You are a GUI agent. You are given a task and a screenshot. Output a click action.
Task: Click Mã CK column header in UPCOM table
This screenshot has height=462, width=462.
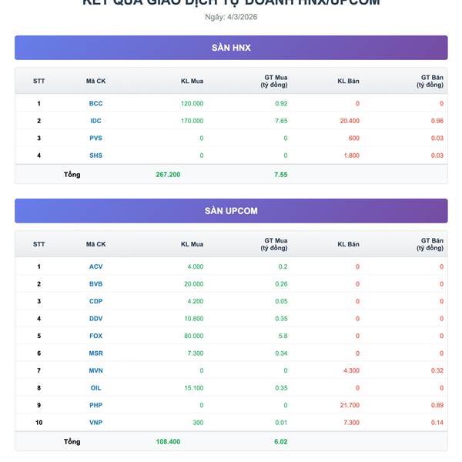(x=95, y=244)
